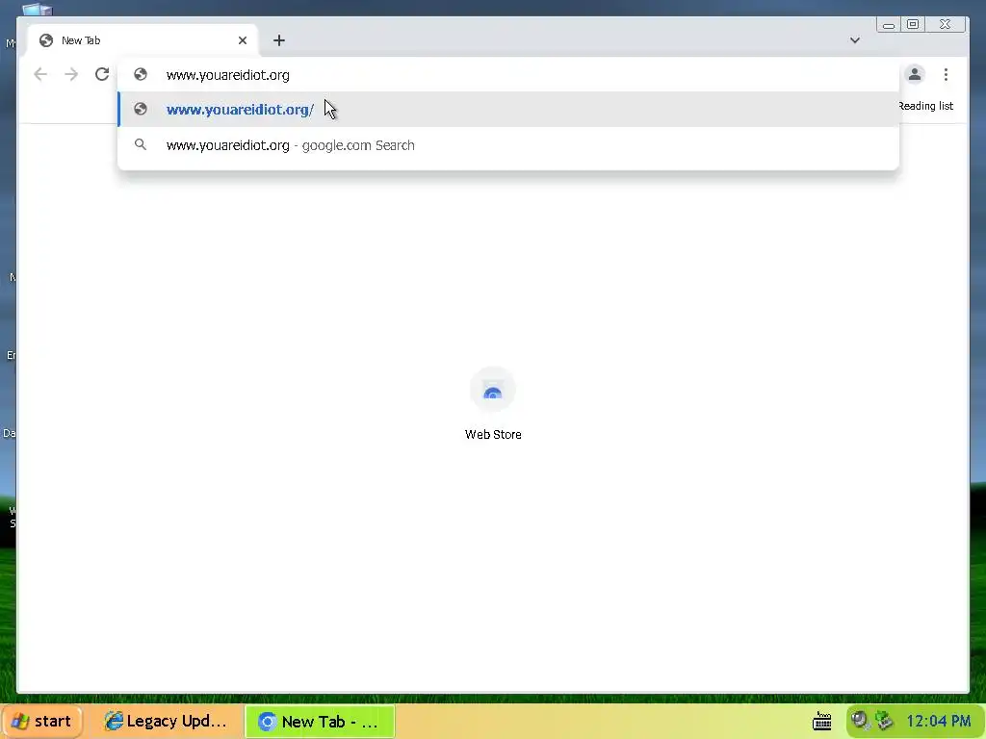
Task: Open the on-screen keyboard tray icon
Action: tap(822, 721)
